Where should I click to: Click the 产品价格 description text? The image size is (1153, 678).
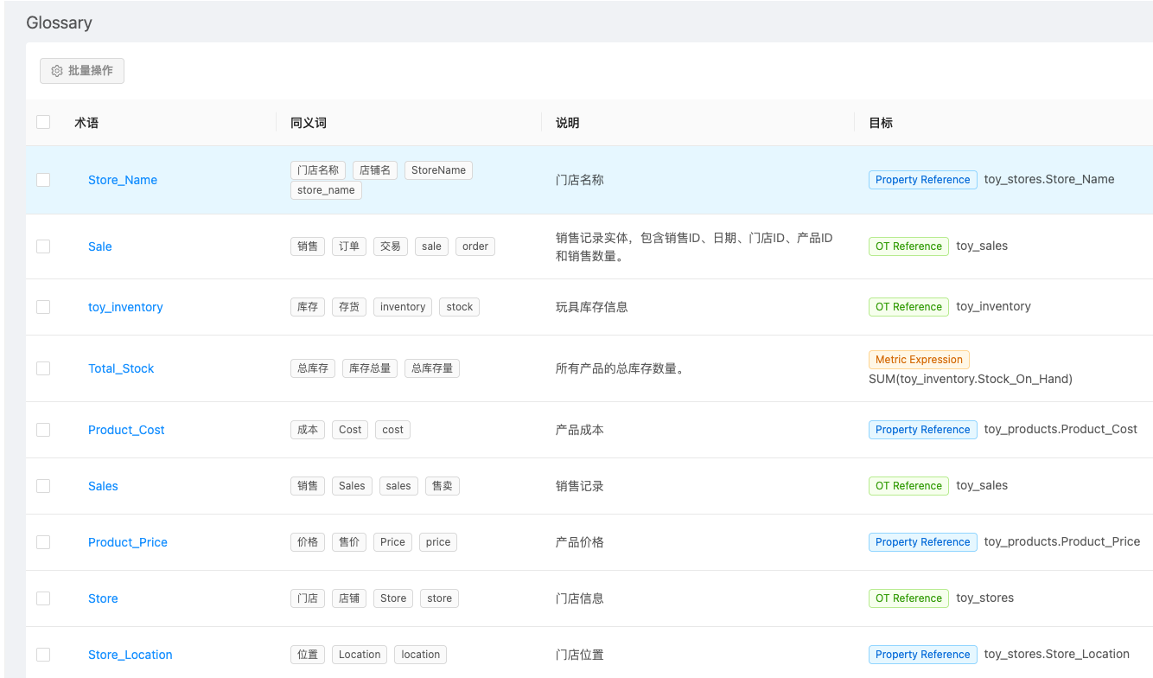click(580, 542)
